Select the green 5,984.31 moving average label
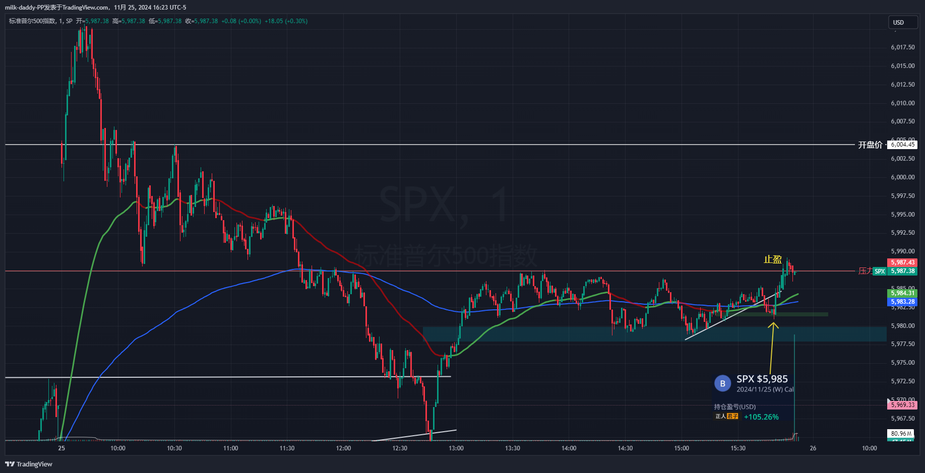The width and height of the screenshot is (925, 473). click(902, 293)
